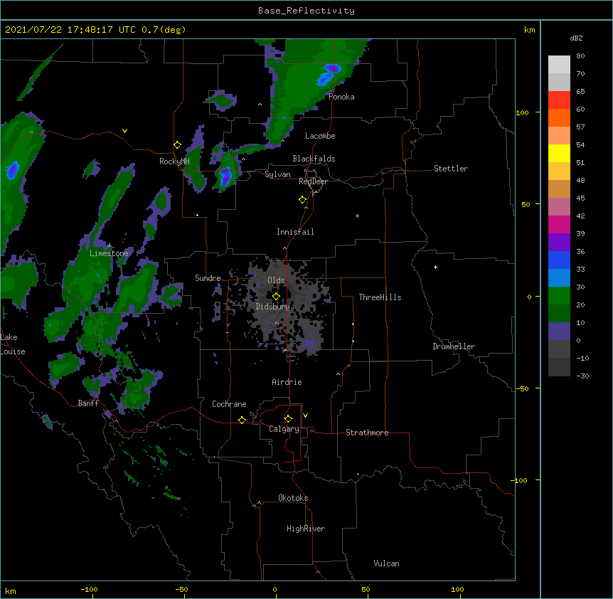Select the lightest grey swatch below 80
The width and height of the screenshot is (613, 599).
click(x=559, y=65)
